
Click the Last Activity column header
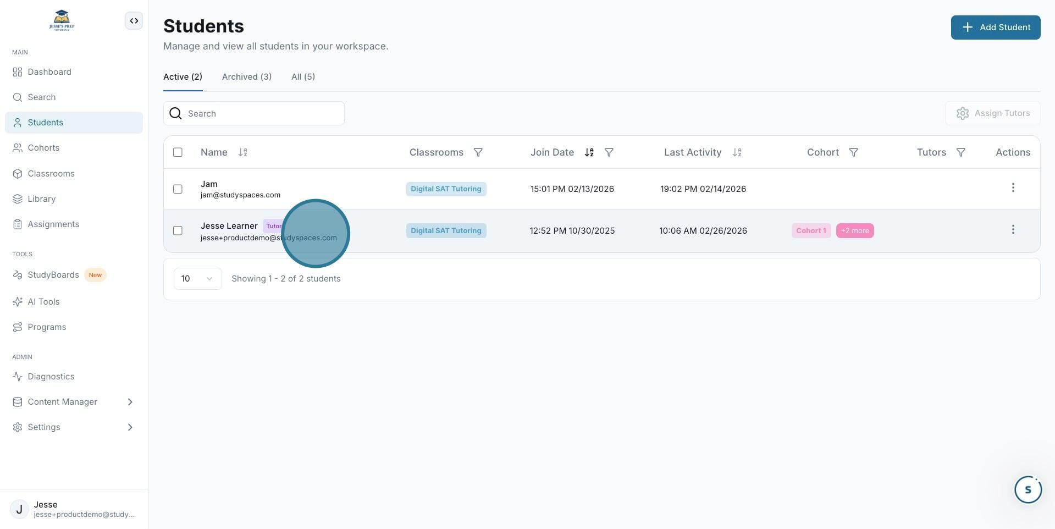pyautogui.click(x=692, y=152)
